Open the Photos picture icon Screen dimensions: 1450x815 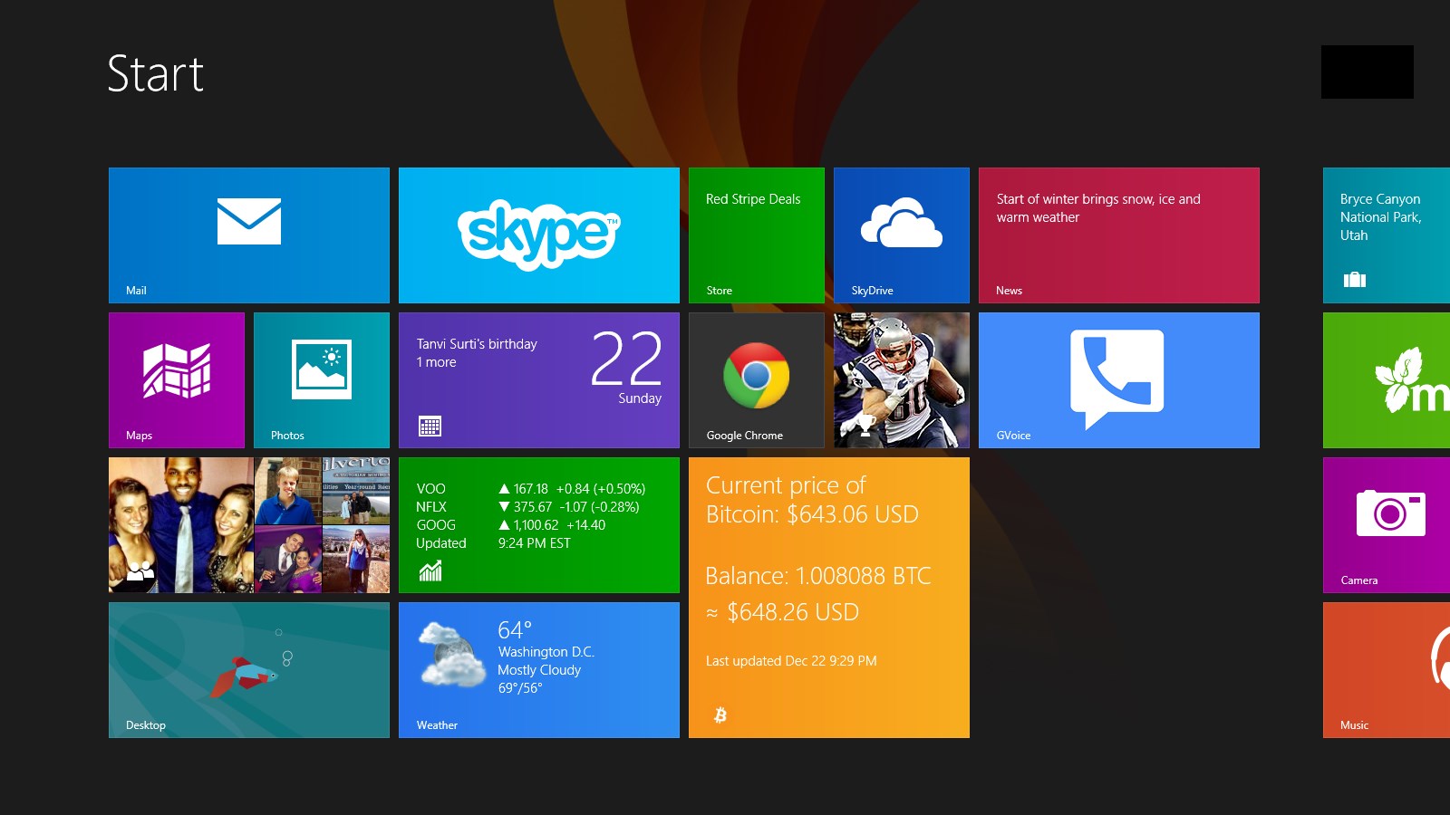(x=322, y=369)
